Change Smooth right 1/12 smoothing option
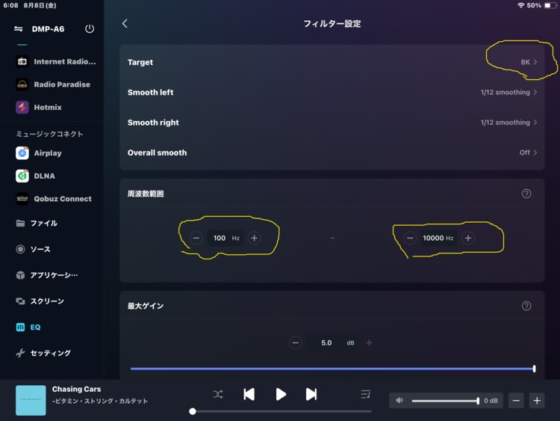Image resolution: width=560 pixels, height=421 pixels. point(332,123)
